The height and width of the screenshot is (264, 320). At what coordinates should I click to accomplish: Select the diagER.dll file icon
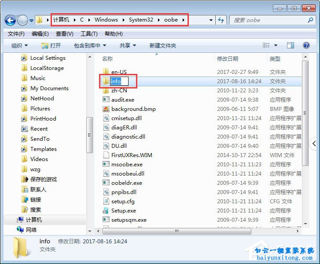106,127
